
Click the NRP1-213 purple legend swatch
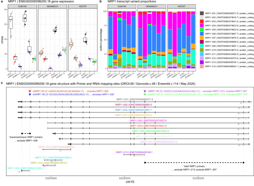tap(202, 62)
